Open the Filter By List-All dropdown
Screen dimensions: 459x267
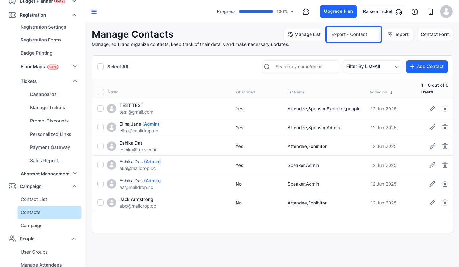coord(372,67)
